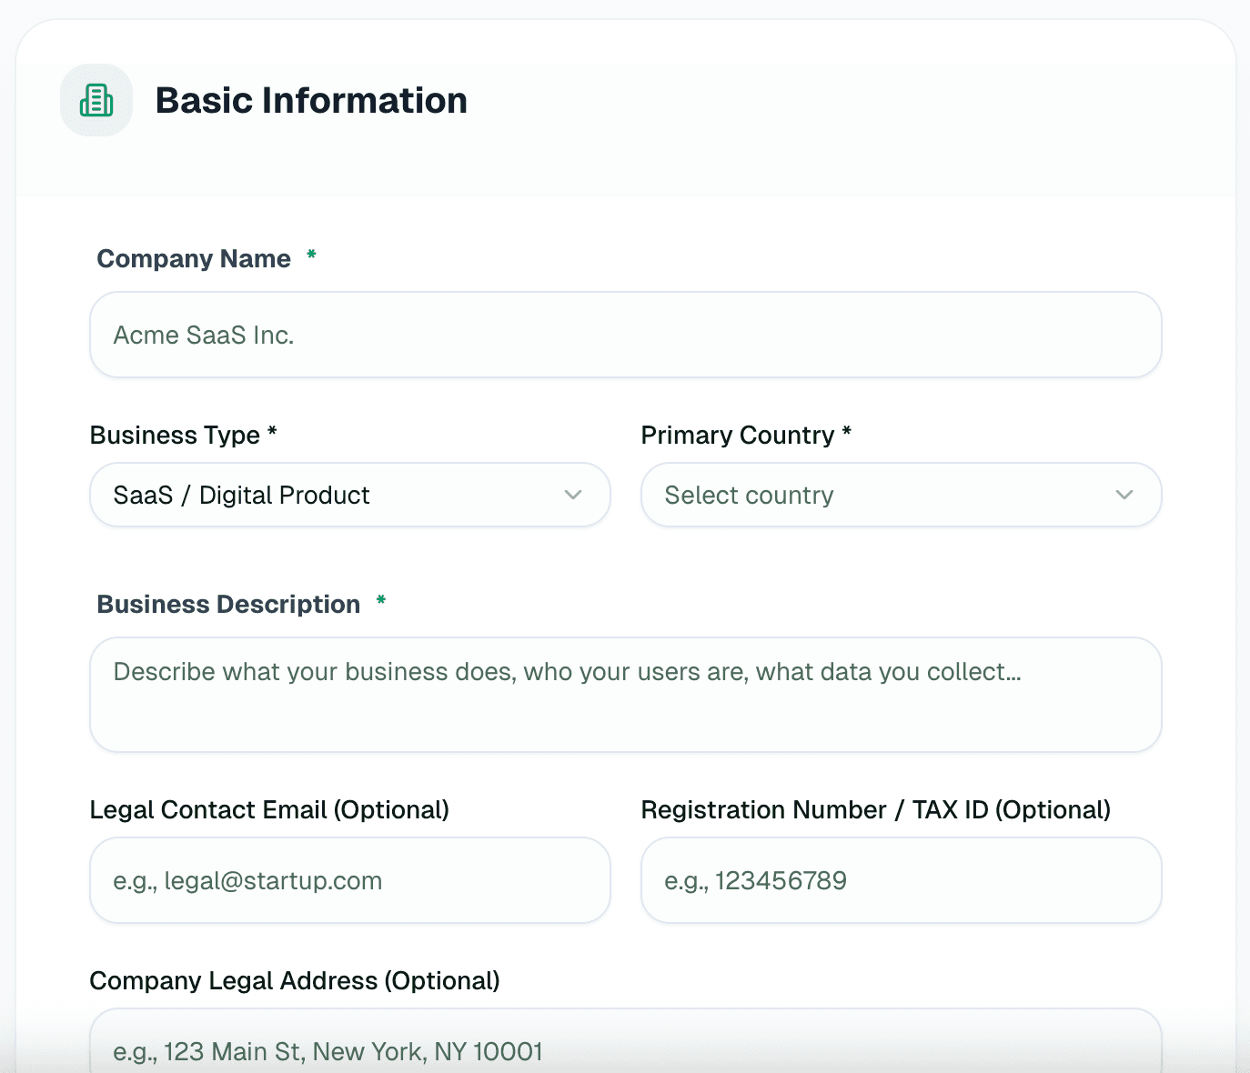Click the Basic Information header
This screenshot has height=1073, width=1250.
pos(311,100)
